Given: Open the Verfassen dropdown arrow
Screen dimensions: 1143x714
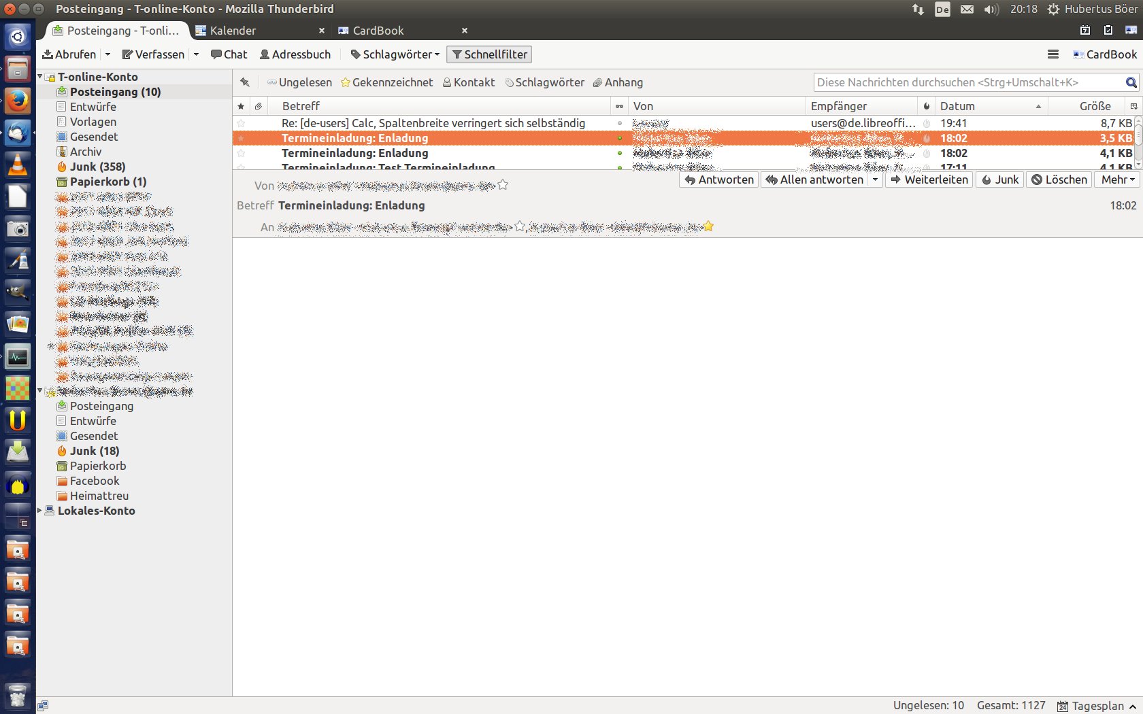Looking at the screenshot, I should [196, 54].
